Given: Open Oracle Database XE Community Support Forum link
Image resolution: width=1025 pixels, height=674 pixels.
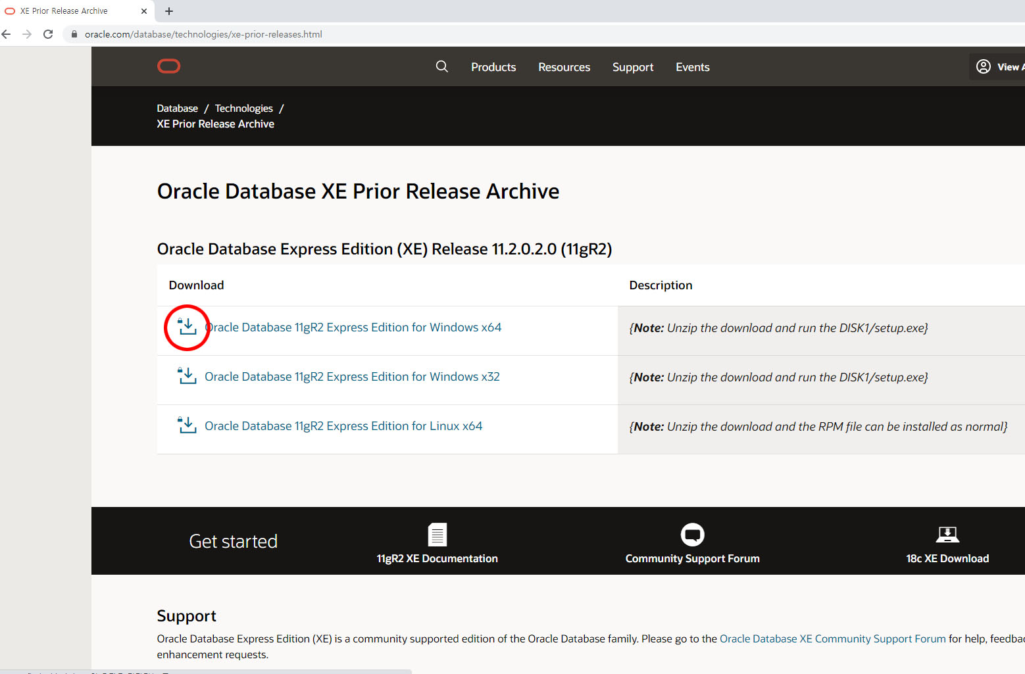Looking at the screenshot, I should tap(832, 638).
